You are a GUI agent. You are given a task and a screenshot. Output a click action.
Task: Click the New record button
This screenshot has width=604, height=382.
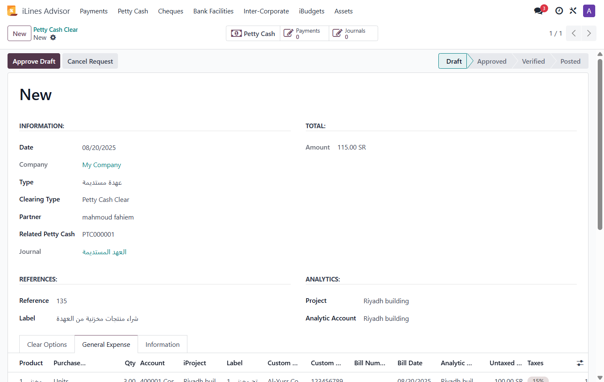click(19, 34)
